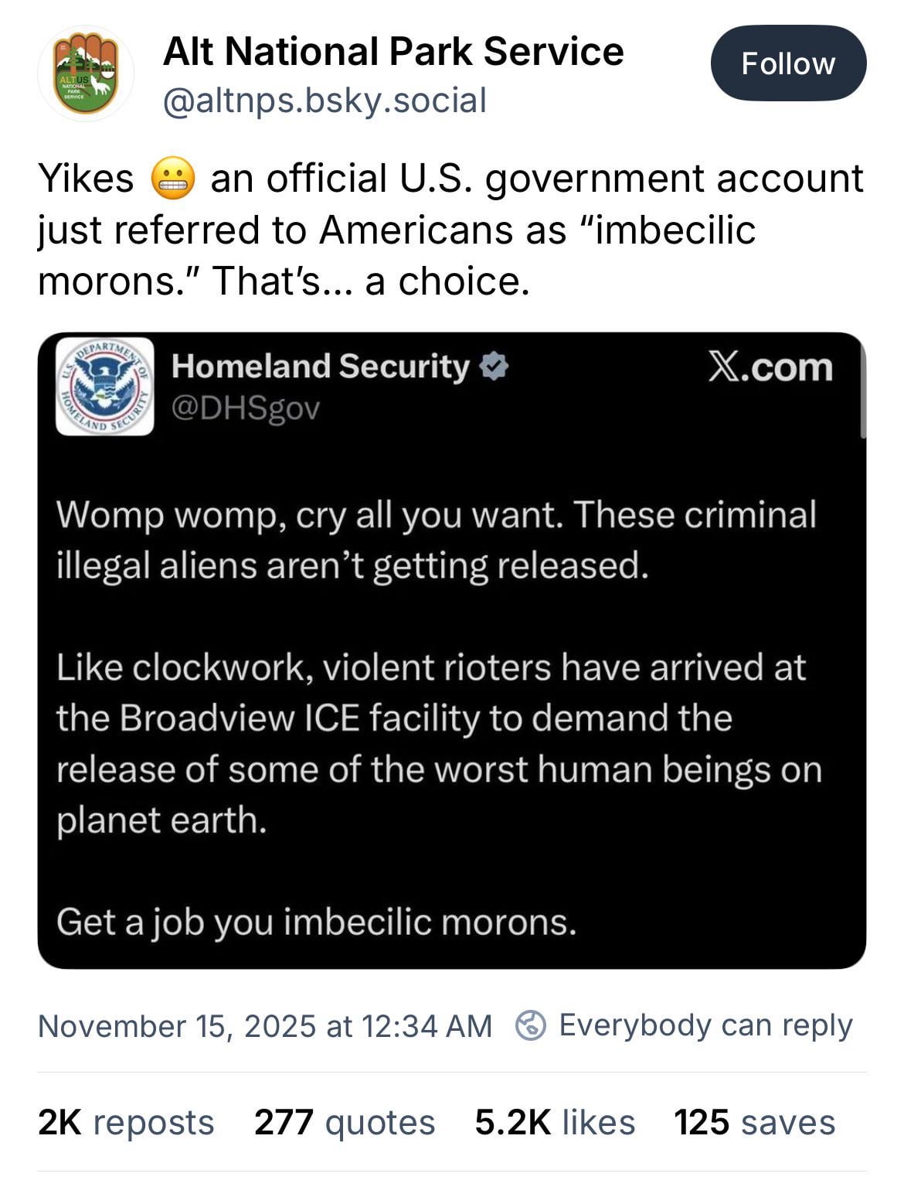Open the Alt National Park Service display name

click(x=393, y=53)
